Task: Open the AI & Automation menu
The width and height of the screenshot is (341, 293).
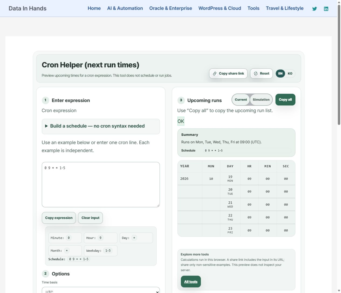Action: (x=125, y=8)
